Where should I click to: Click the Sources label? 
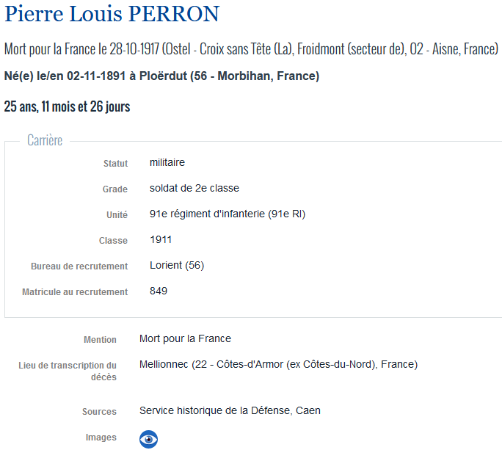(99, 412)
